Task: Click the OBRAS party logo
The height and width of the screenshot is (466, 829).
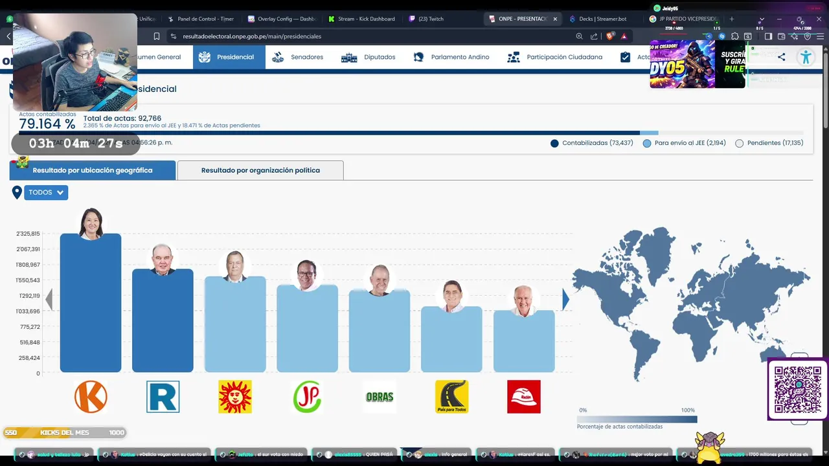Action: pyautogui.click(x=380, y=397)
